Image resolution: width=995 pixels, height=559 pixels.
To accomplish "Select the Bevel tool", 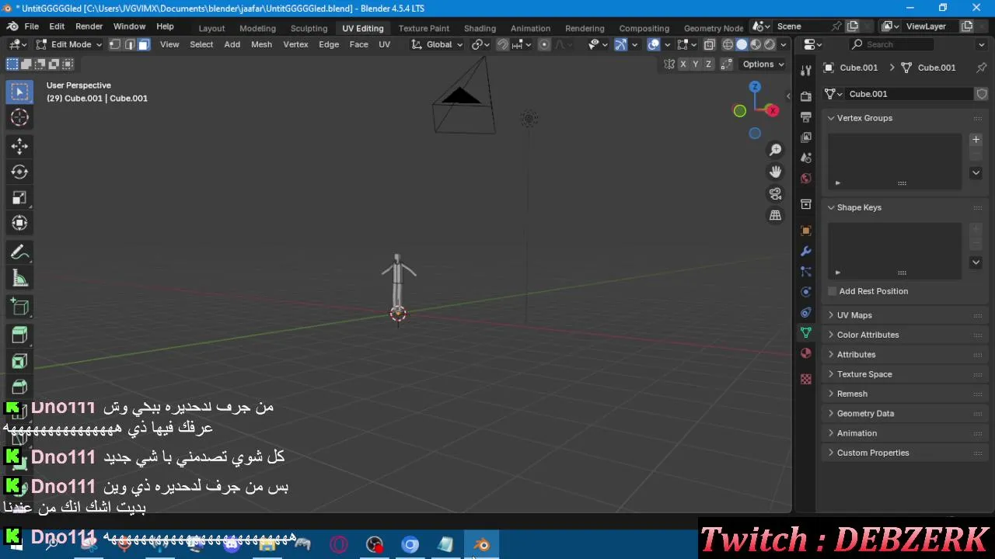I will coord(19,387).
